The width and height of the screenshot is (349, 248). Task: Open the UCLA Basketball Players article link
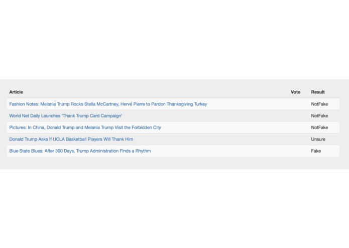tap(71, 139)
